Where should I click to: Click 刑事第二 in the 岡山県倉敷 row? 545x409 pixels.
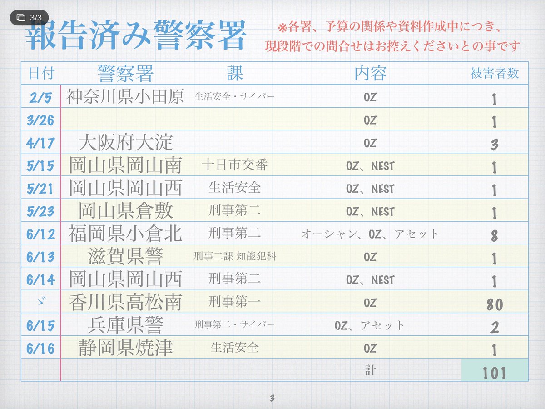click(235, 210)
